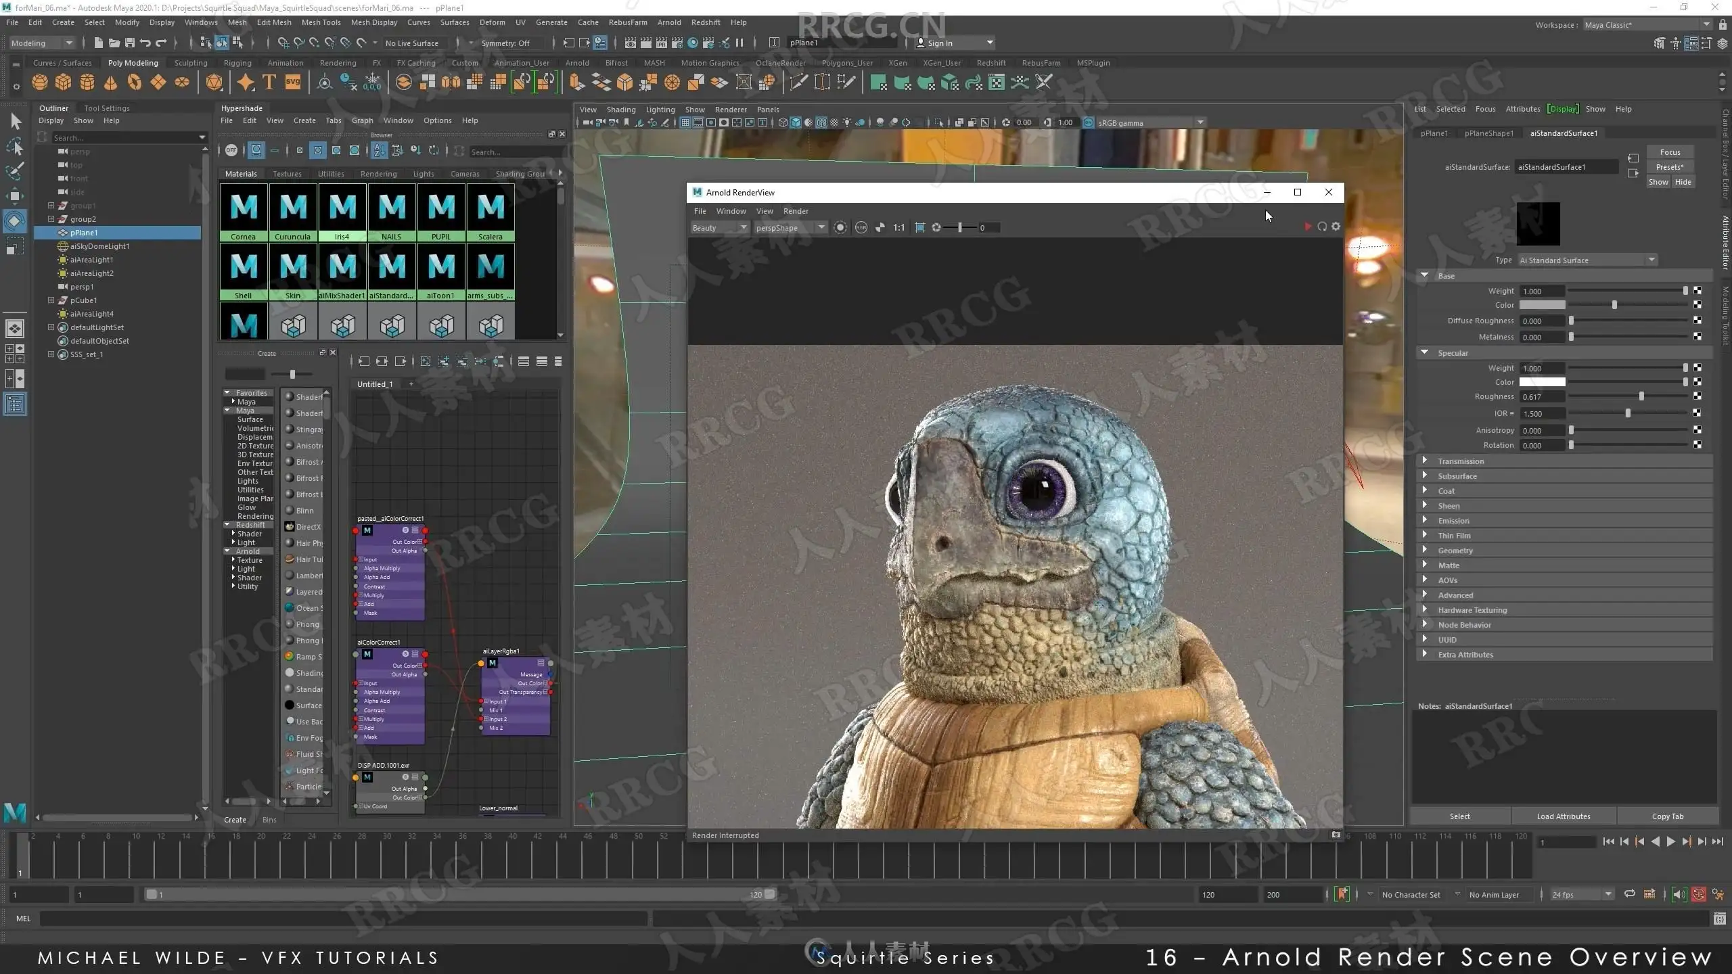The width and height of the screenshot is (1732, 974).
Task: Open the Arnold menu in menu bar
Action: point(668,22)
